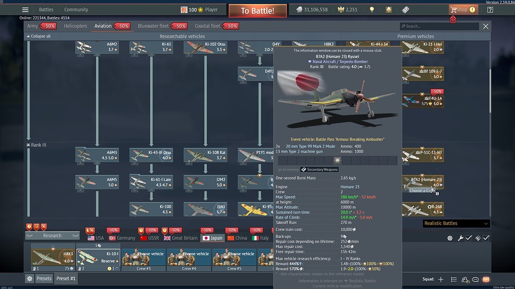515x289 pixels.
Task: Click the To Battle! button
Action: [x=257, y=10]
